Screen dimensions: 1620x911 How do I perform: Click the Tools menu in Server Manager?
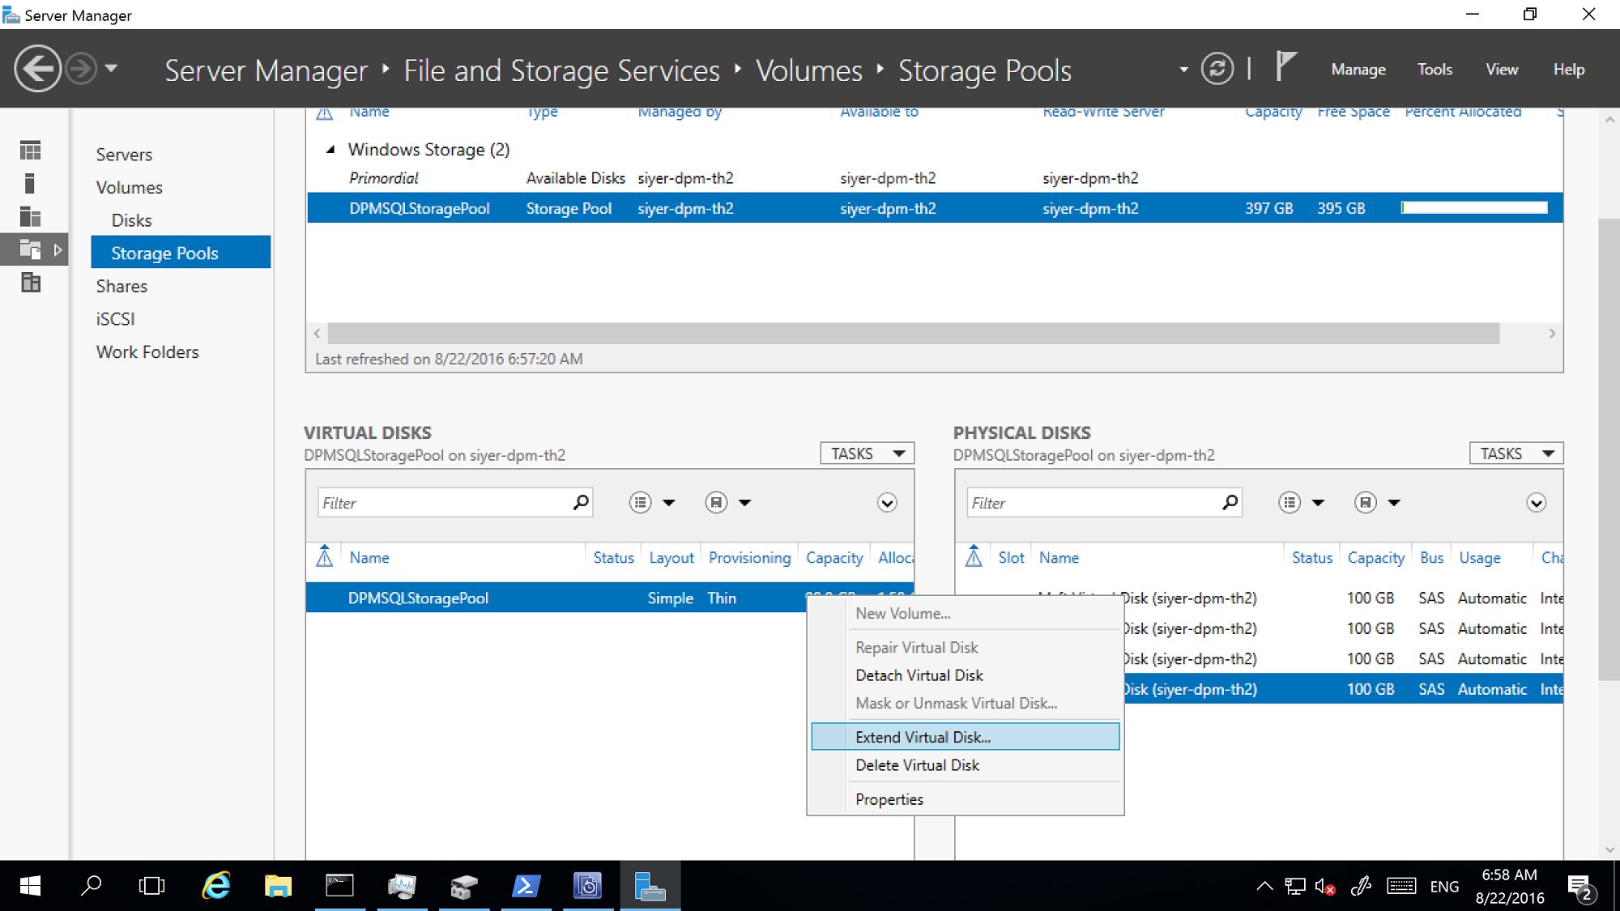[1435, 69]
